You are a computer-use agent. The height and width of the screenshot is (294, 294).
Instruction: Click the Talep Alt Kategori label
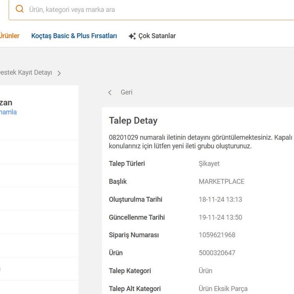(x=135, y=289)
